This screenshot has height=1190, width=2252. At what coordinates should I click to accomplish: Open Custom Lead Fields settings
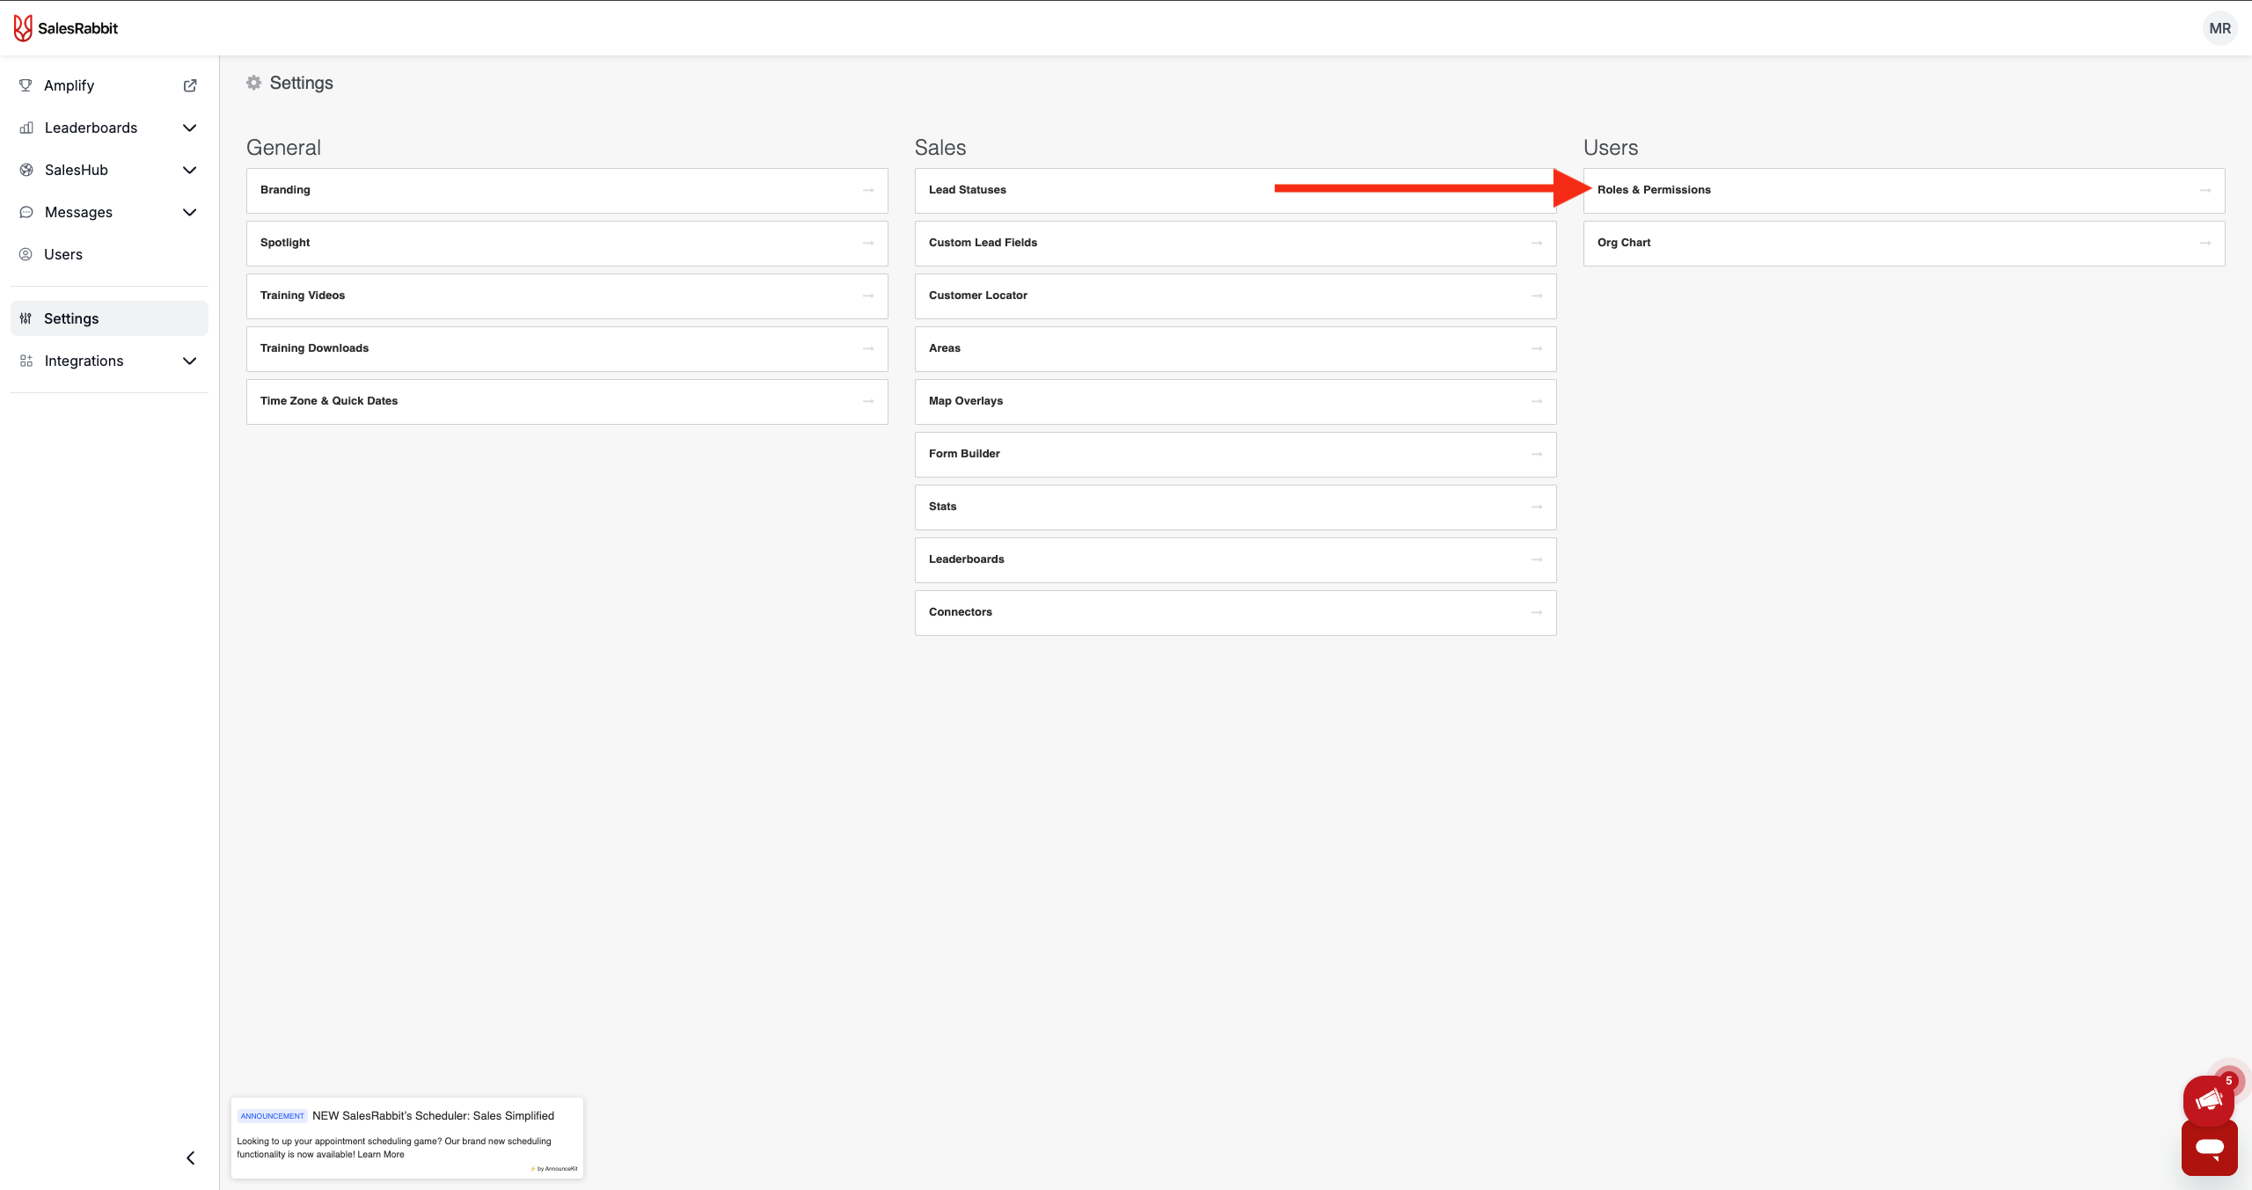click(1236, 243)
